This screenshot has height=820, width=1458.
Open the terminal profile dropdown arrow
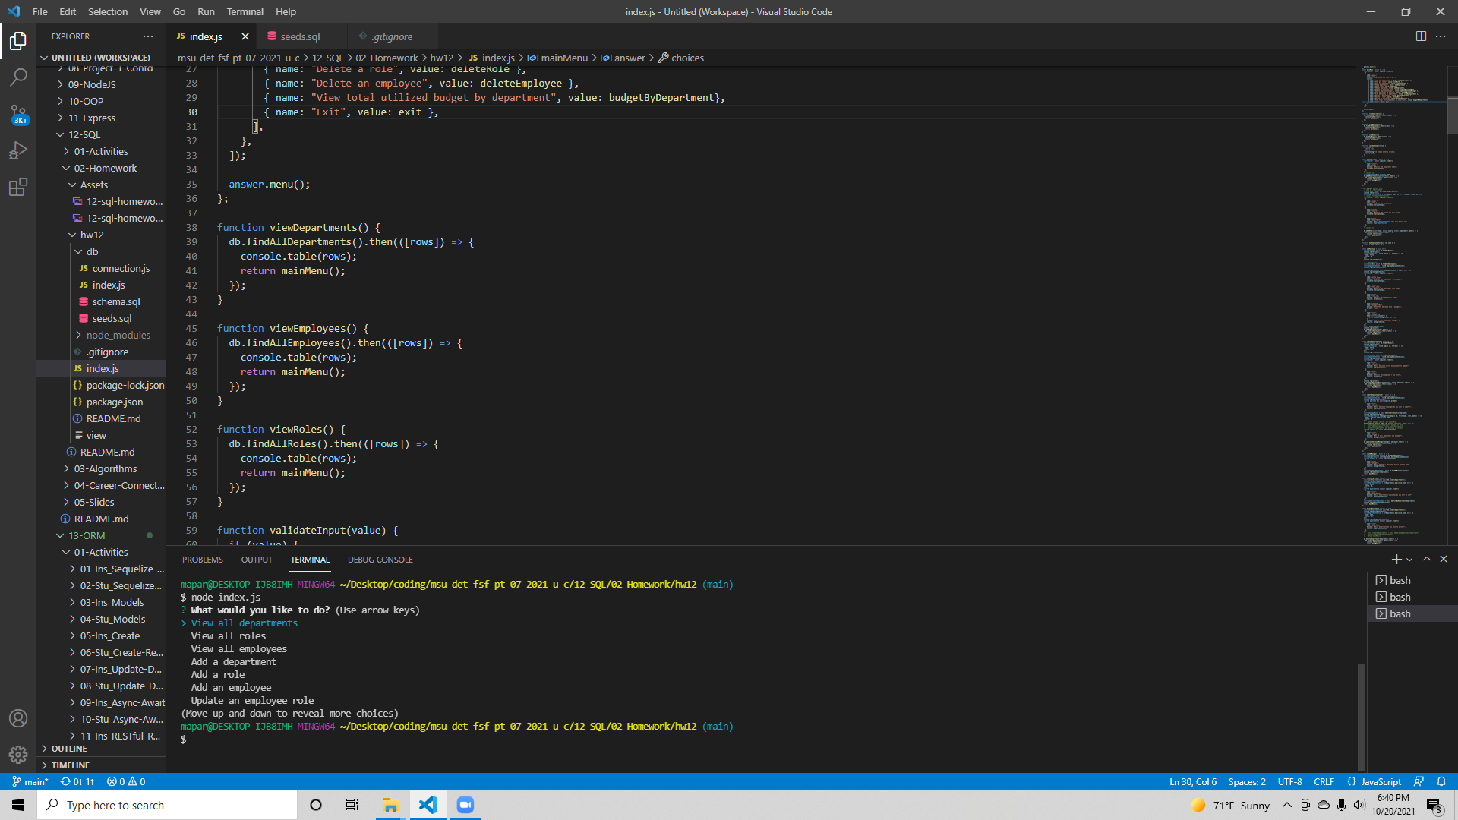click(x=1409, y=559)
